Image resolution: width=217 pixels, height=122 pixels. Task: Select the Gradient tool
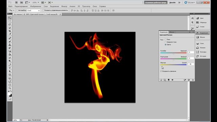click(x=10, y=55)
